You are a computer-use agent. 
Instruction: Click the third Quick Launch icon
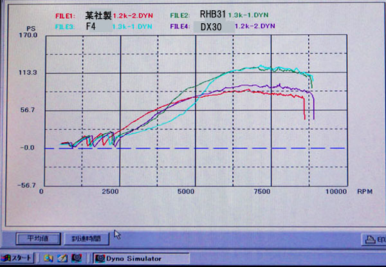point(77,259)
